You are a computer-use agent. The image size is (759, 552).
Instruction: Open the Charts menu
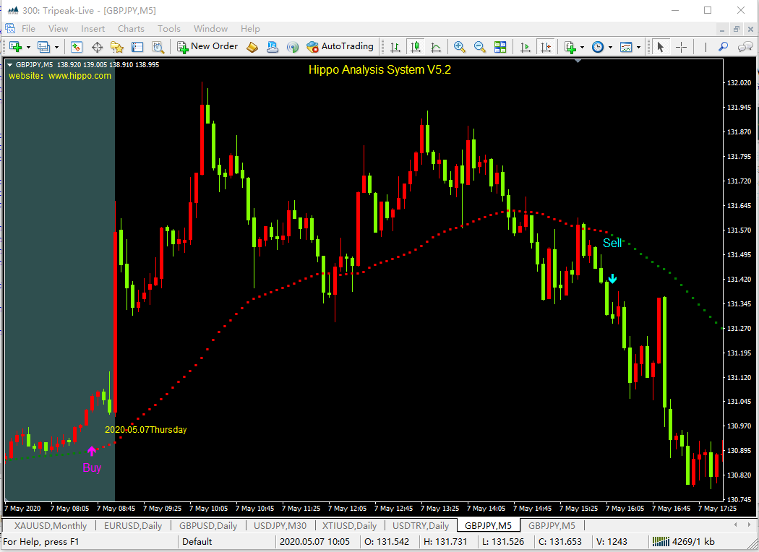coord(131,29)
